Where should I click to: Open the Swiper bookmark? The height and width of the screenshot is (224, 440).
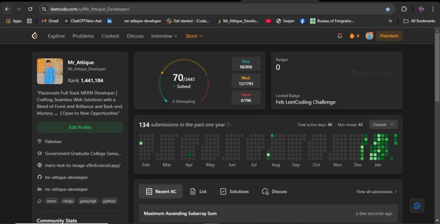point(285,21)
